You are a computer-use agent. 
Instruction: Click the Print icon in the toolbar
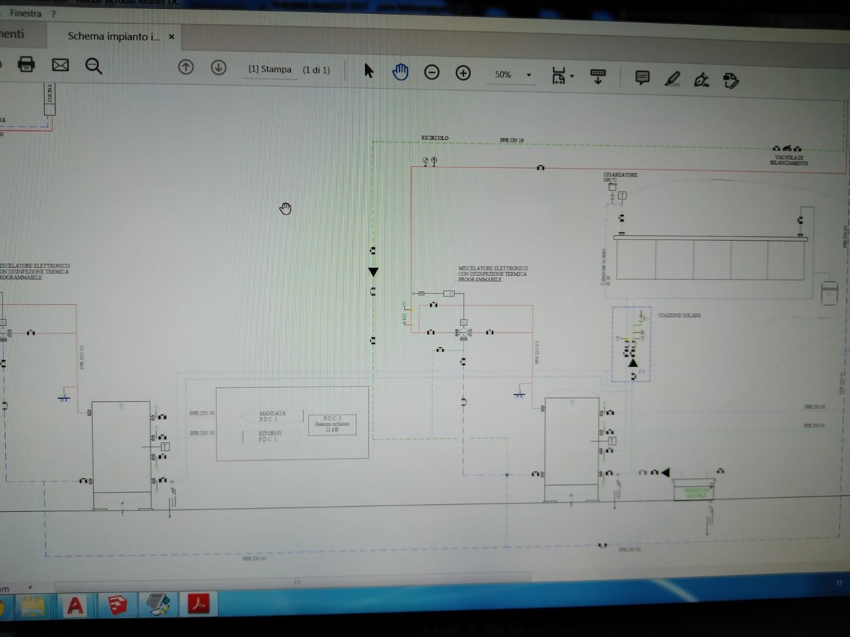point(26,64)
